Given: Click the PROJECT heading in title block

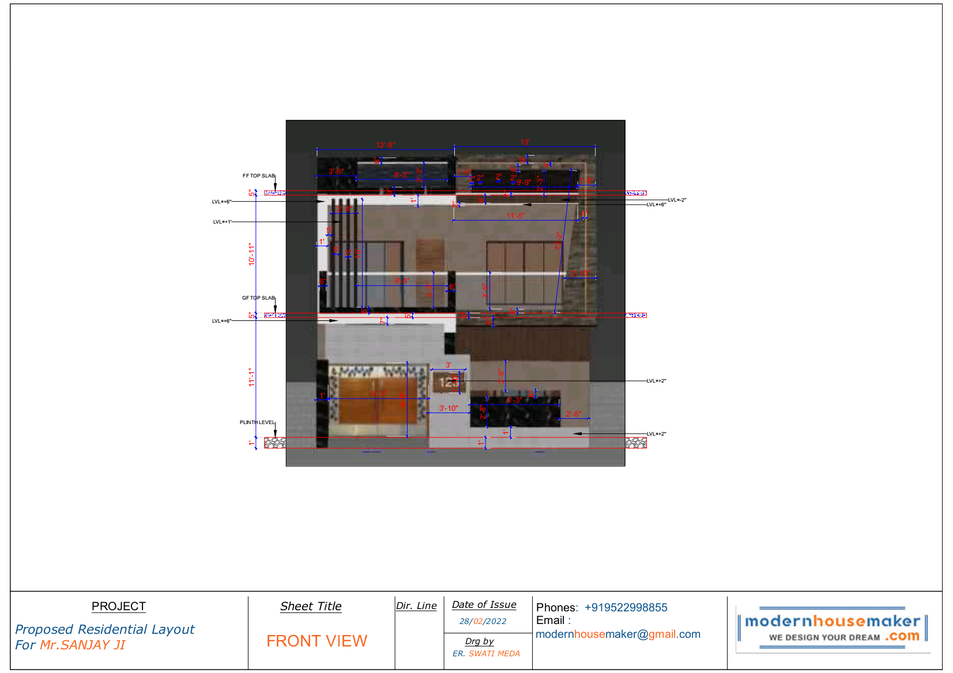Looking at the screenshot, I should click(119, 606).
